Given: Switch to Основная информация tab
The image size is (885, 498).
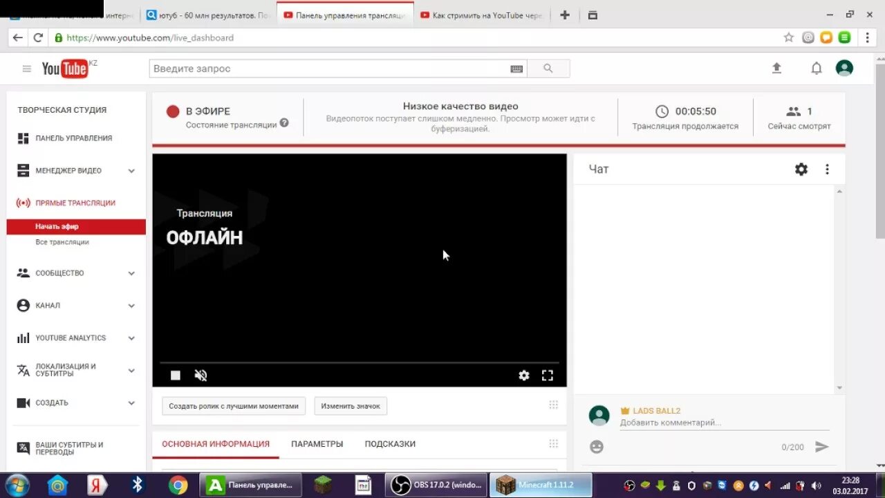Looking at the screenshot, I should tap(216, 444).
